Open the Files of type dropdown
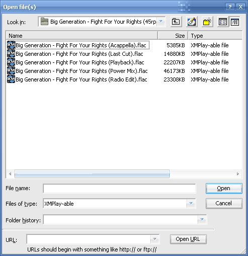 pos(191,203)
